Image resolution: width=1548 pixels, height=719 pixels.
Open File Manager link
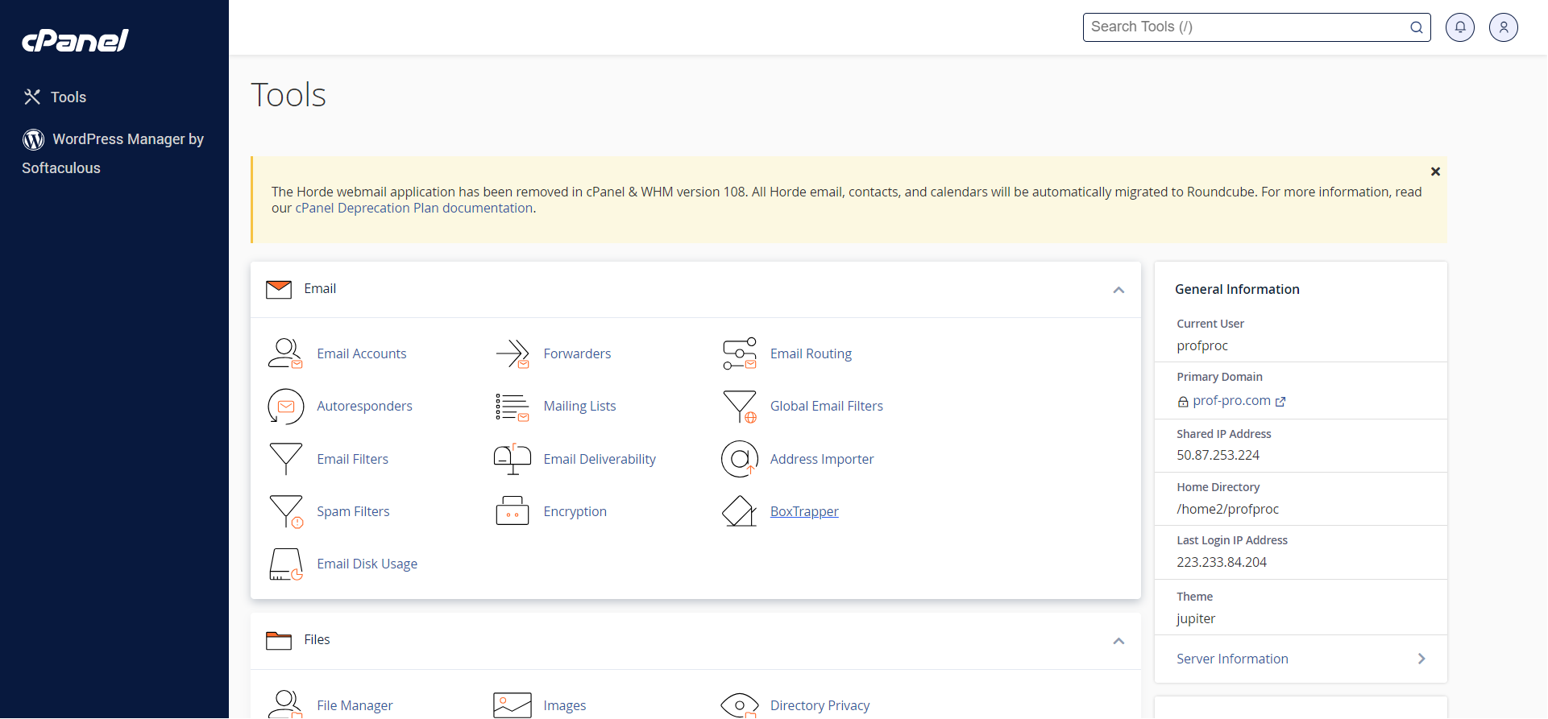click(x=355, y=706)
